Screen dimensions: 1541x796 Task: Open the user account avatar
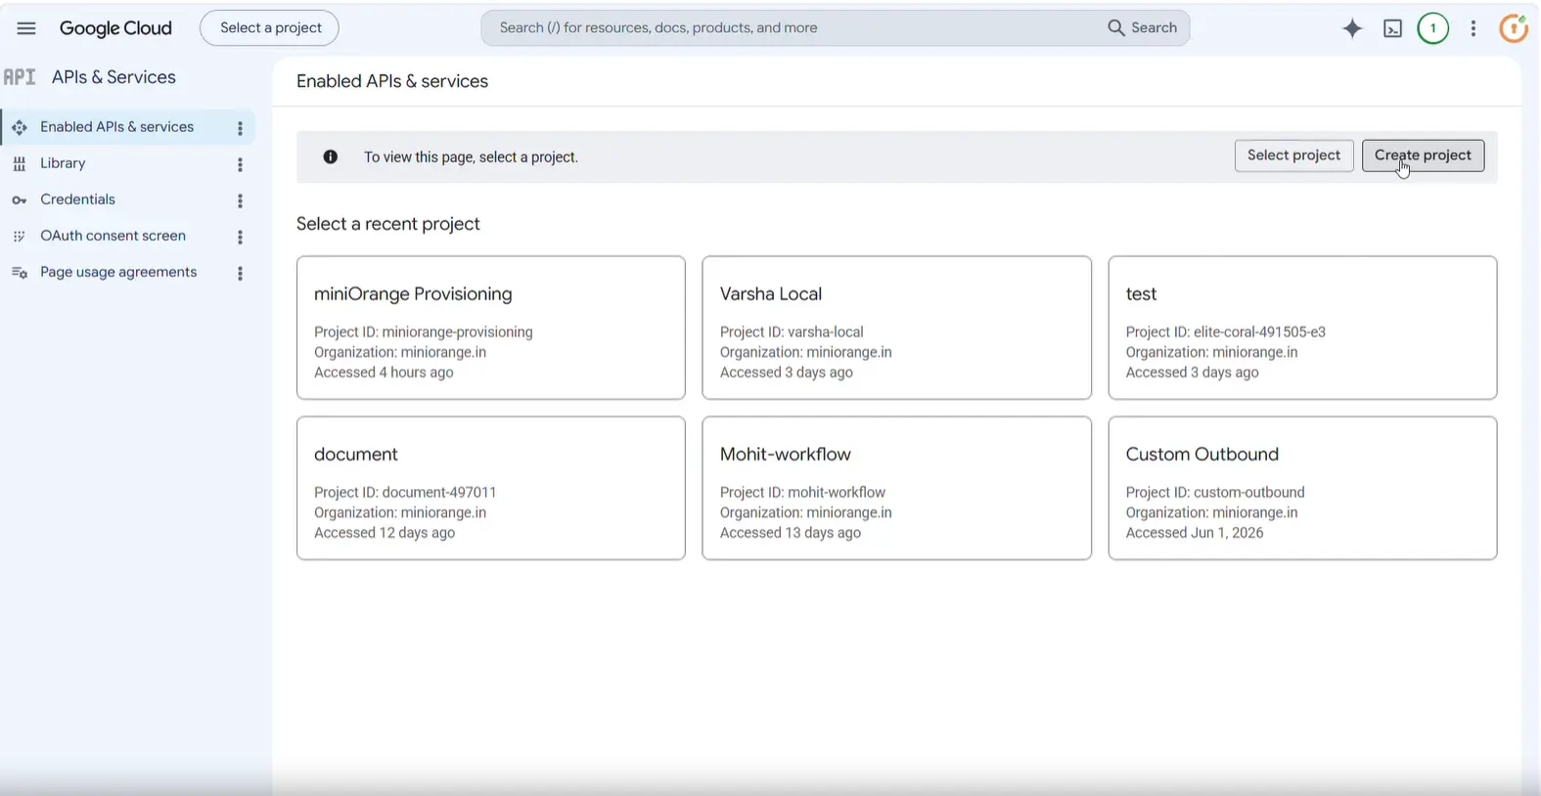point(1514,28)
